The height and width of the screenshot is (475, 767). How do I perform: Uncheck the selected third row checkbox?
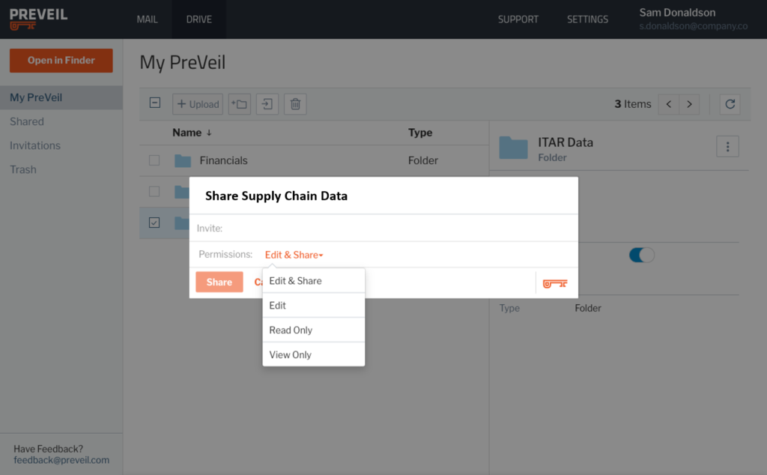(x=154, y=223)
